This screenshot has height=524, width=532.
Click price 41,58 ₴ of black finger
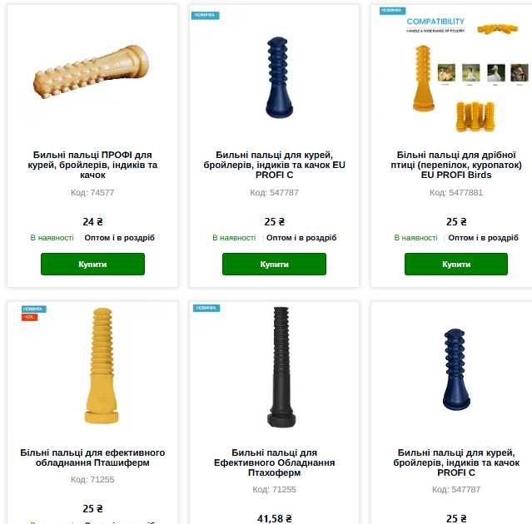pyautogui.click(x=274, y=518)
